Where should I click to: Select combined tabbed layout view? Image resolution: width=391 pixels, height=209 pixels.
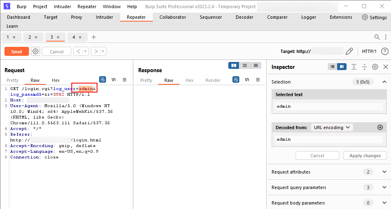point(256,65)
